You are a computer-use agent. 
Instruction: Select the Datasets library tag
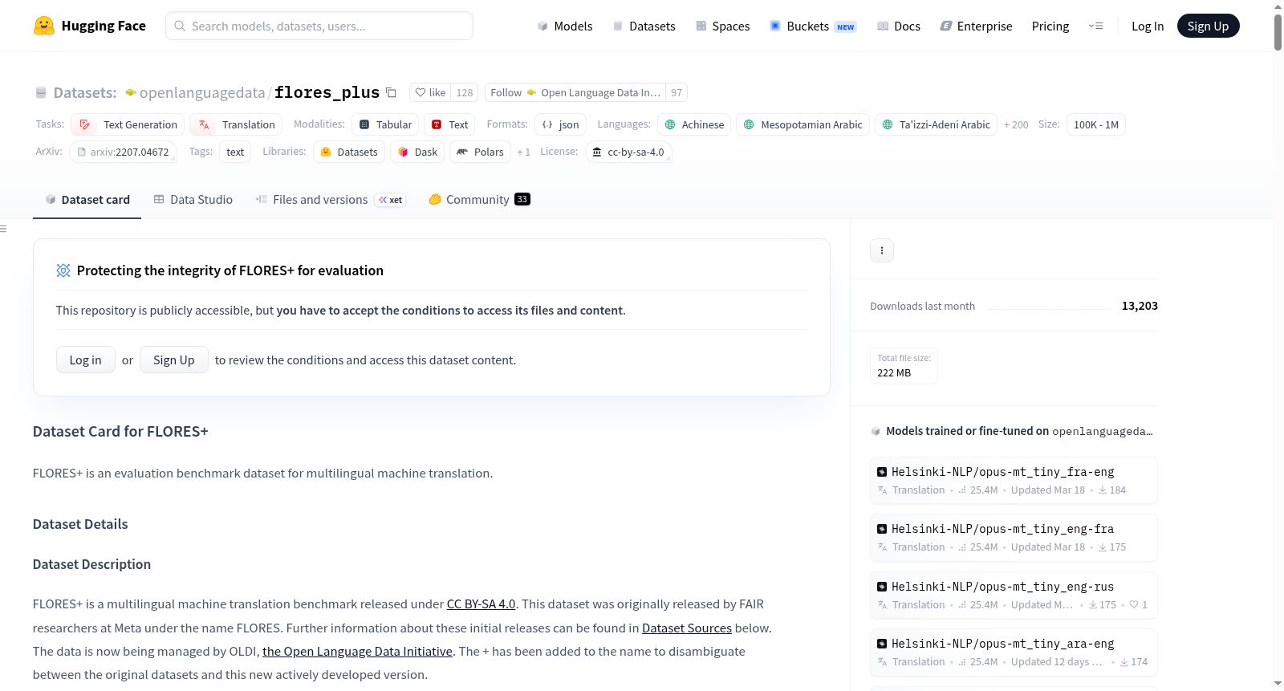pos(348,152)
